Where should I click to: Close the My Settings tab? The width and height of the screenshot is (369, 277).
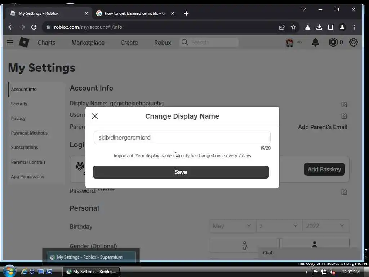coord(86,13)
